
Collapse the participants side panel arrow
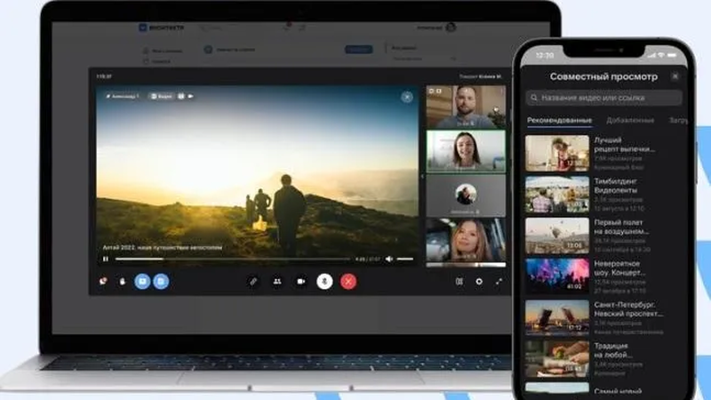(x=422, y=176)
